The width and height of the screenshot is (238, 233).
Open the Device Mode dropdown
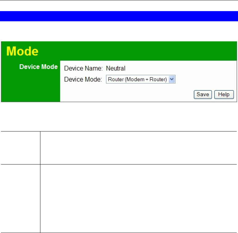point(141,79)
